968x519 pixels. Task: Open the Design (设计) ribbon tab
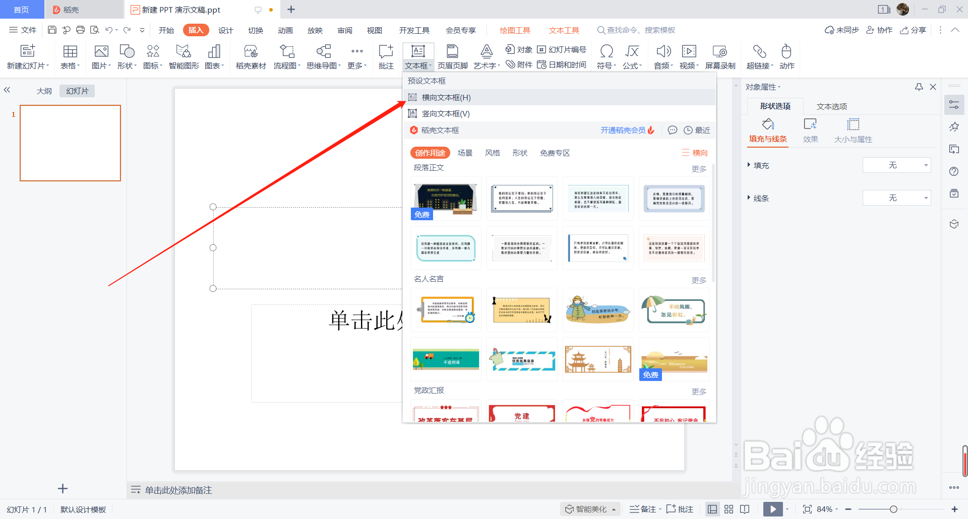pos(225,30)
